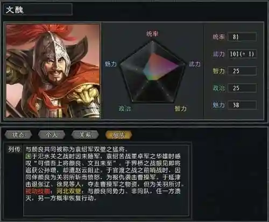Click the 政治 label below the pentagon
269x222 pixels.
coord(125,108)
